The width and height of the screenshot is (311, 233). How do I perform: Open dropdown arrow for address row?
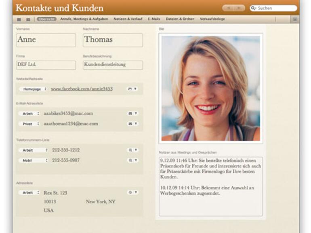[x=136, y=192]
